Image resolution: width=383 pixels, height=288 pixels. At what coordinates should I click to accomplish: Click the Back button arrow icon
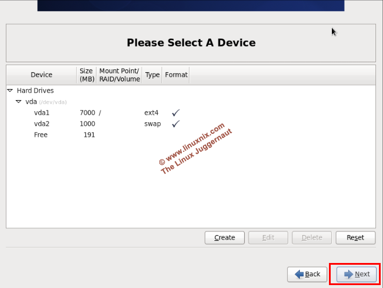[x=299, y=274]
